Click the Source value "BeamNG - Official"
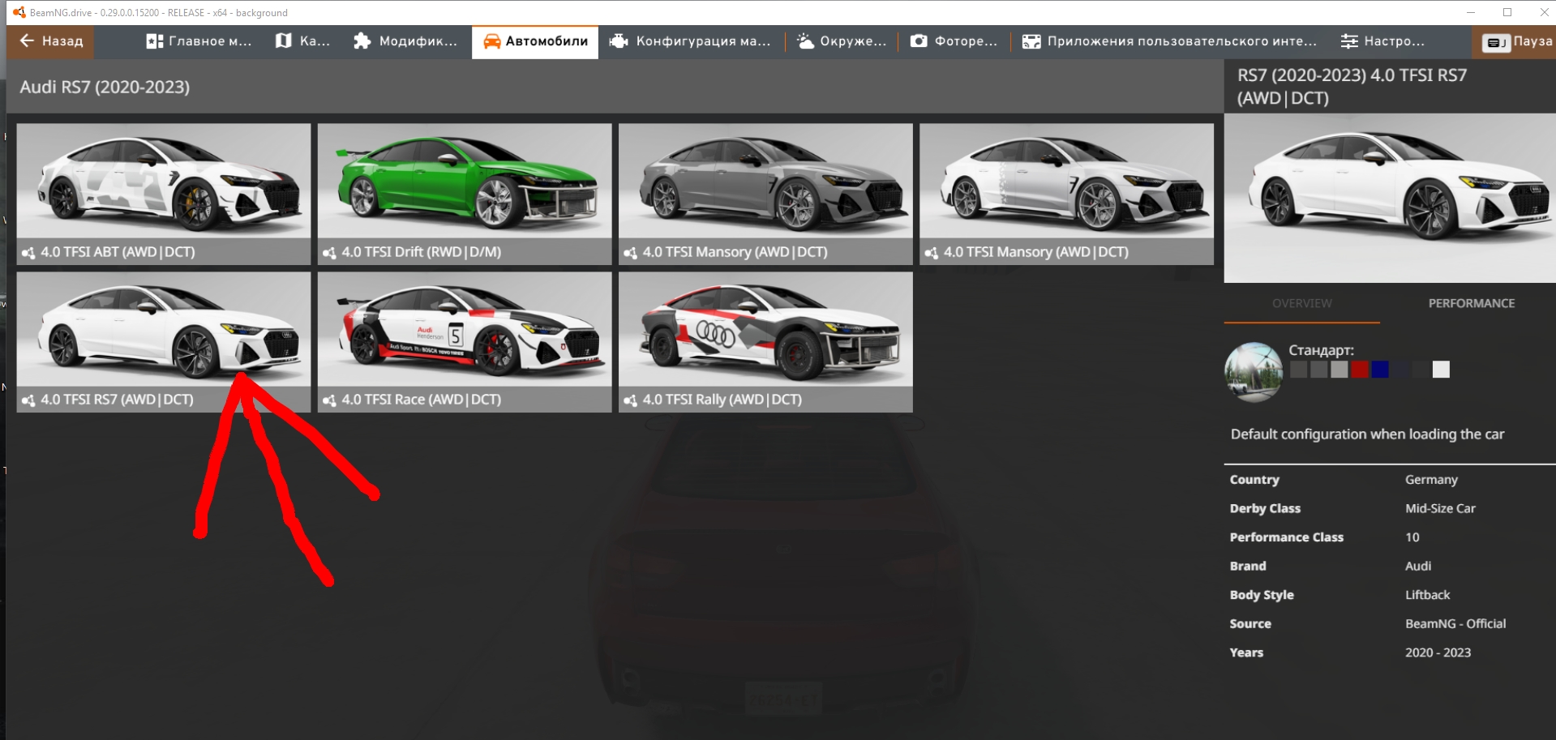The width and height of the screenshot is (1556, 740). [x=1455, y=623]
